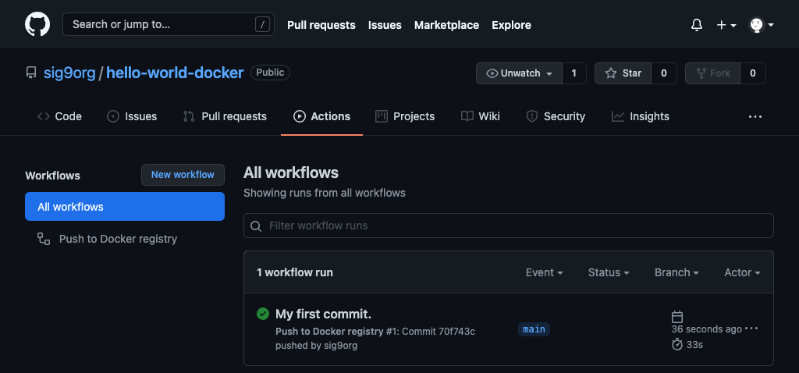Switch to the Security tab
This screenshot has width=799, height=373.
click(x=556, y=116)
